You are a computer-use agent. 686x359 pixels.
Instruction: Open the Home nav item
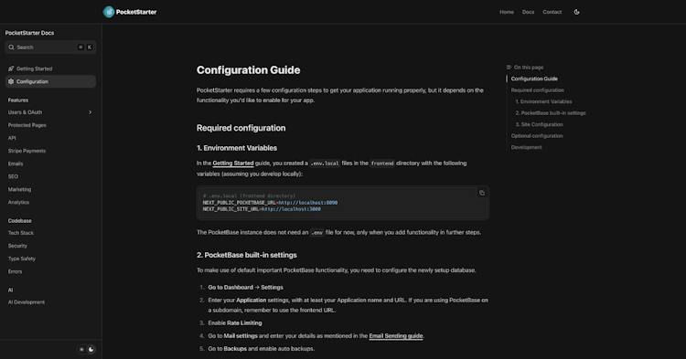507,12
